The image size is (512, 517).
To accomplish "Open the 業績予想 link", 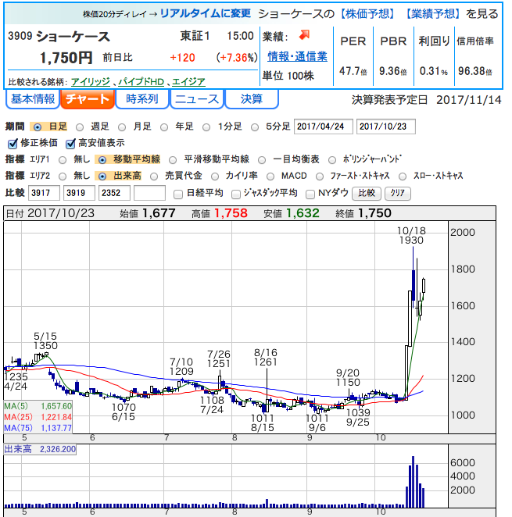I will coord(432,14).
